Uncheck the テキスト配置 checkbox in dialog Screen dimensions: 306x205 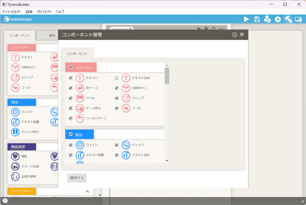[71, 155]
